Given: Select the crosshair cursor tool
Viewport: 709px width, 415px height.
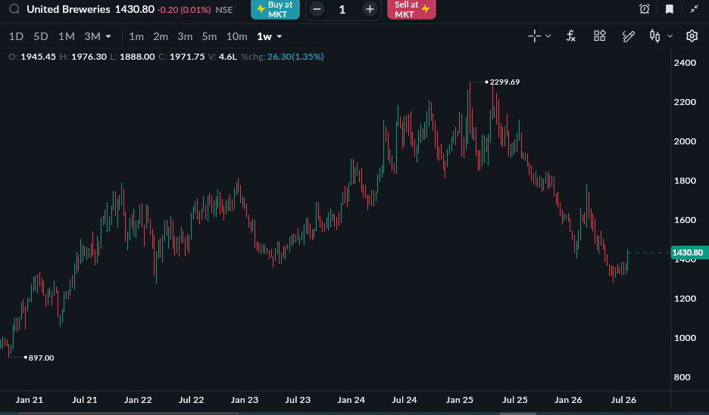Looking at the screenshot, I should (x=535, y=36).
